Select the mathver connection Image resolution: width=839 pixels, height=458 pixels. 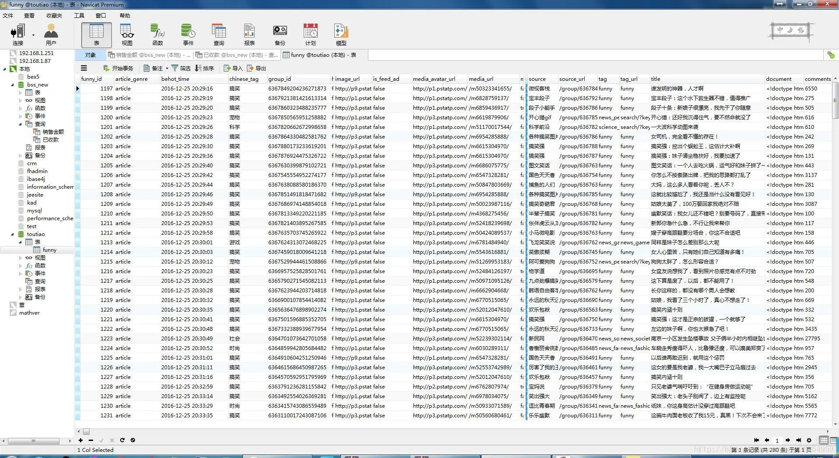(x=29, y=313)
